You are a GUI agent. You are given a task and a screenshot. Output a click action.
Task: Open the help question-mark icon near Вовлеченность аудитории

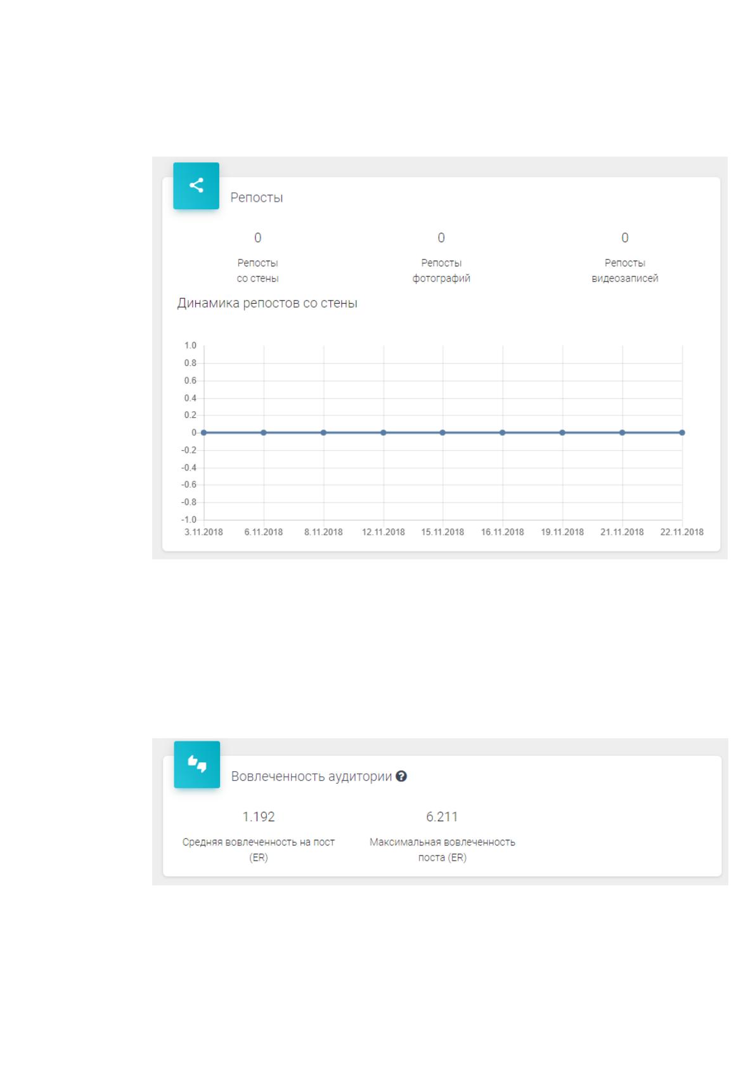(401, 776)
